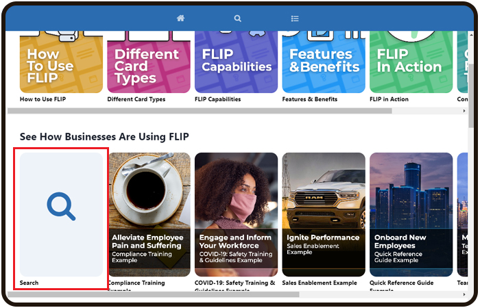The width and height of the screenshot is (480, 308).
Task: Open the FLIP Capabilities card
Action: (237, 62)
